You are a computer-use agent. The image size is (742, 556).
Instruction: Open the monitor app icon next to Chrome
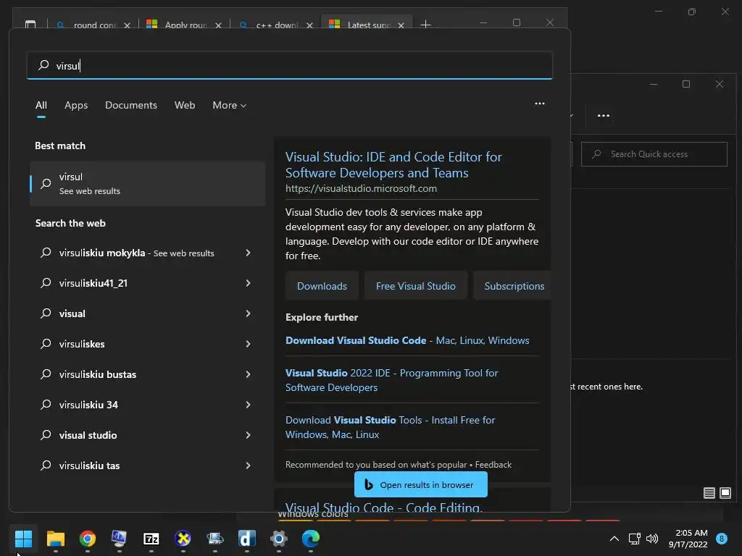(x=120, y=539)
